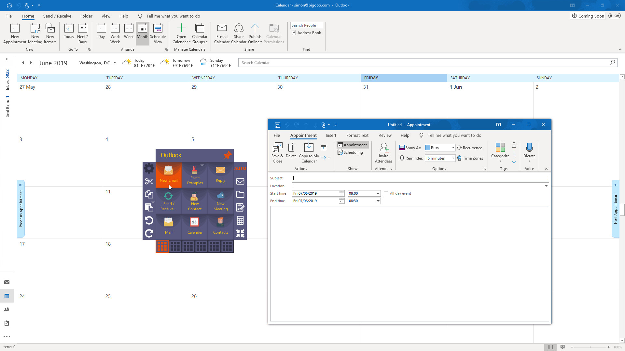This screenshot has height=351, width=625.
Task: Switch to Schedule View
Action: 158,33
